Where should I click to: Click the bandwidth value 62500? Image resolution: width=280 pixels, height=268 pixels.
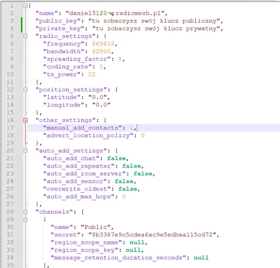point(101,51)
